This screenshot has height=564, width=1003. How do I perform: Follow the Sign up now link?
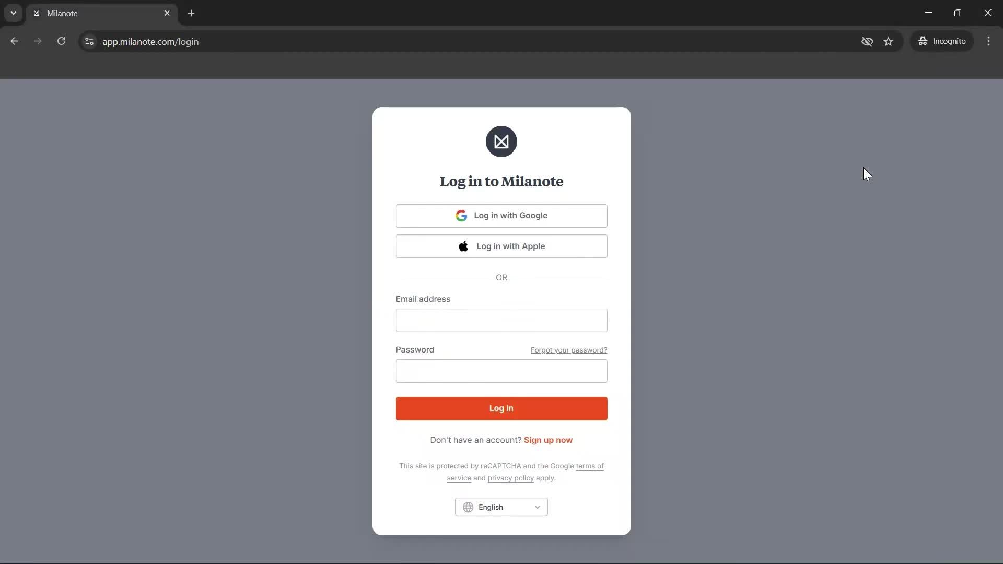tap(548, 440)
